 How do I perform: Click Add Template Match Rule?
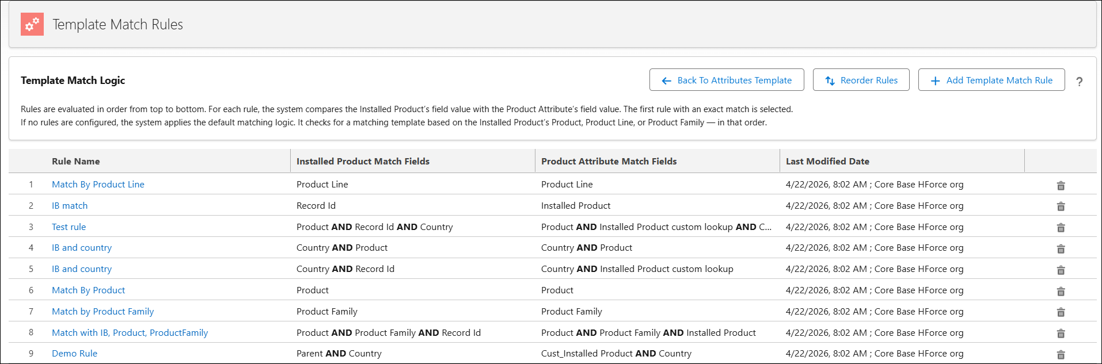(x=991, y=80)
